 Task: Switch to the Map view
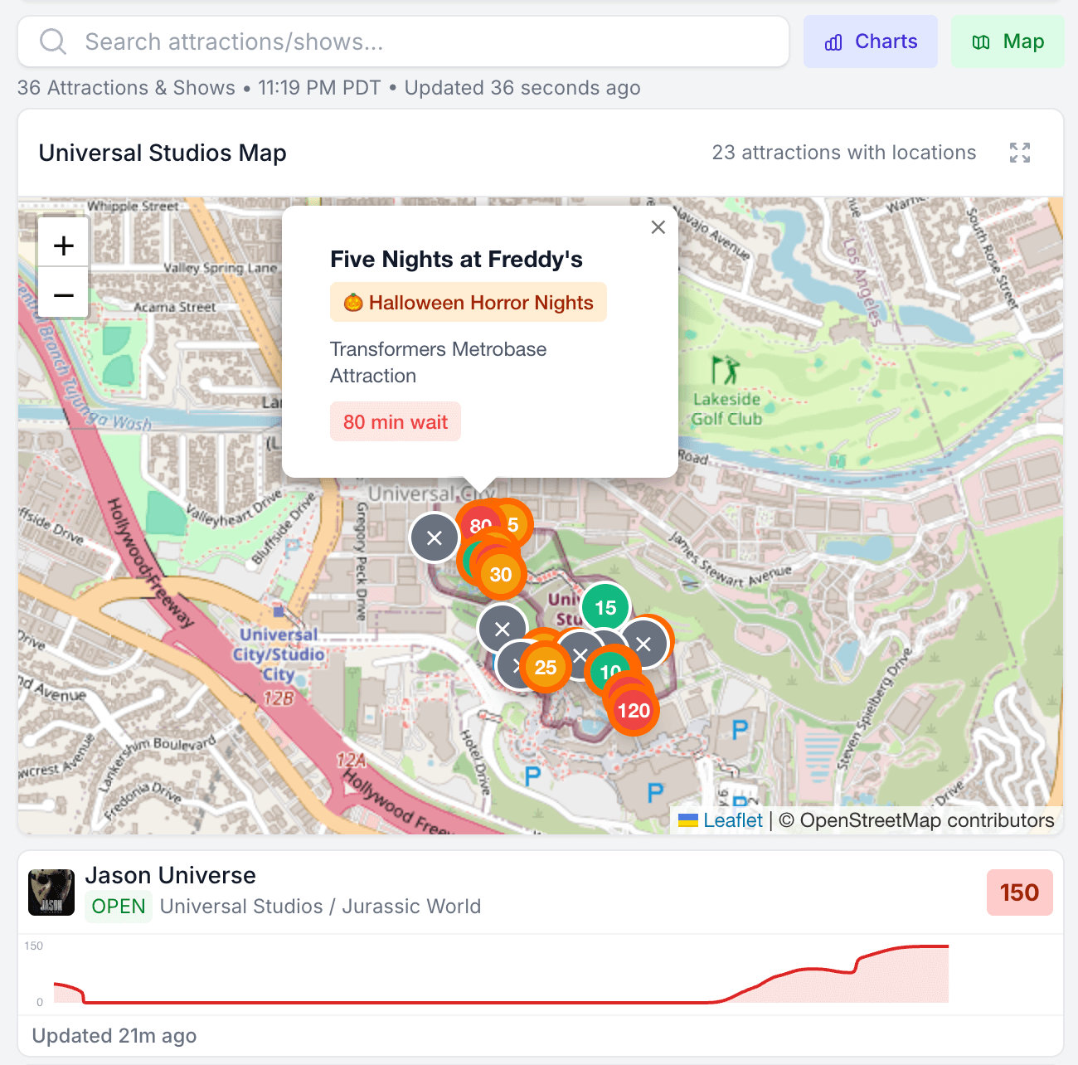point(1008,41)
